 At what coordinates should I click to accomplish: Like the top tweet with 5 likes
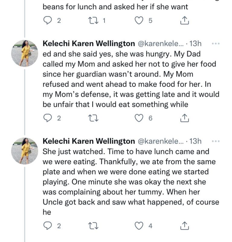(x=139, y=21)
